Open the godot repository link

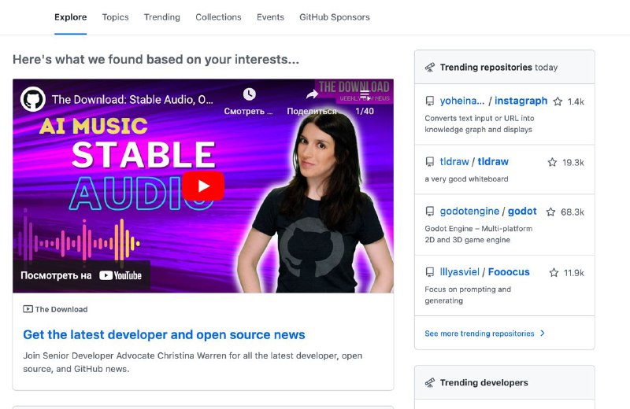click(522, 211)
